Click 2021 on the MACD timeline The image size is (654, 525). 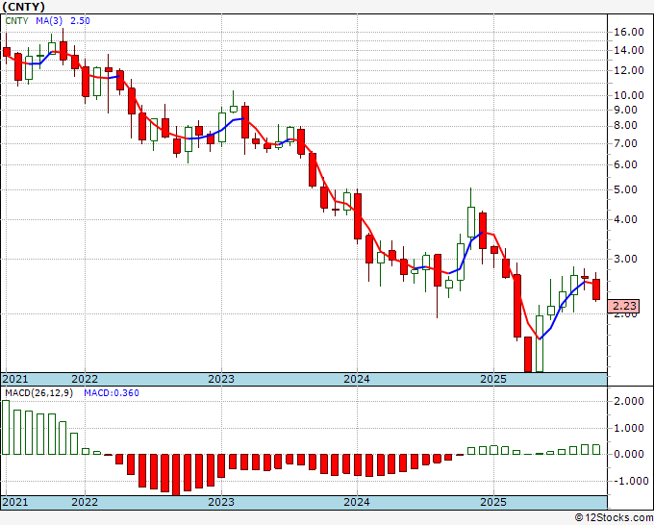[15, 502]
